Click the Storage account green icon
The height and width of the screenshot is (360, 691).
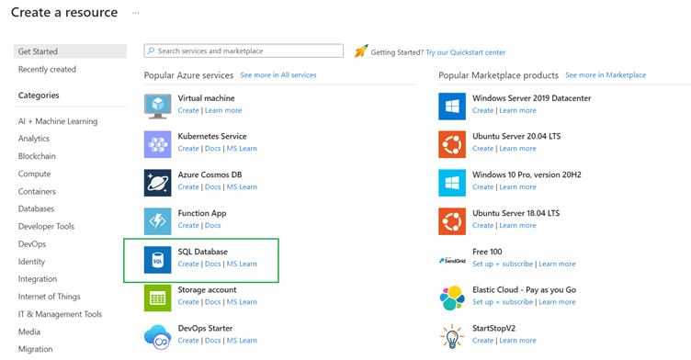[157, 298]
